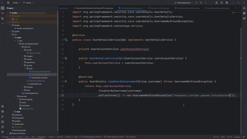The image size is (247, 139).
Task: Switch to UserAccountRepository.java tab
Action: [217, 8]
